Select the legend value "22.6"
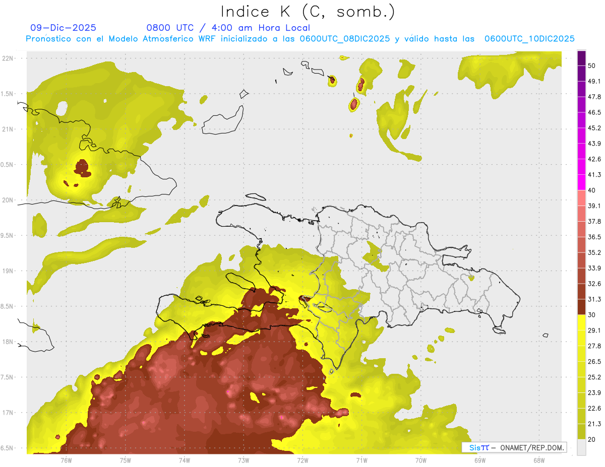605x467 pixels. 594,408
